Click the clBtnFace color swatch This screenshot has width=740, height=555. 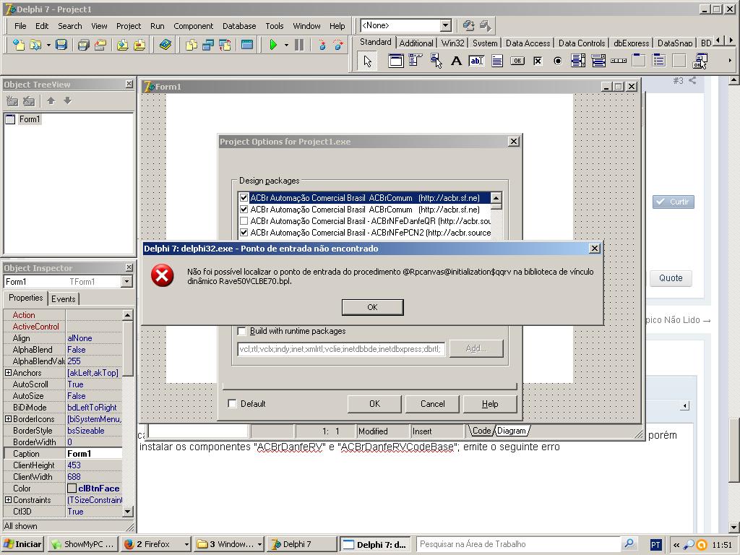pyautogui.click(x=72, y=489)
